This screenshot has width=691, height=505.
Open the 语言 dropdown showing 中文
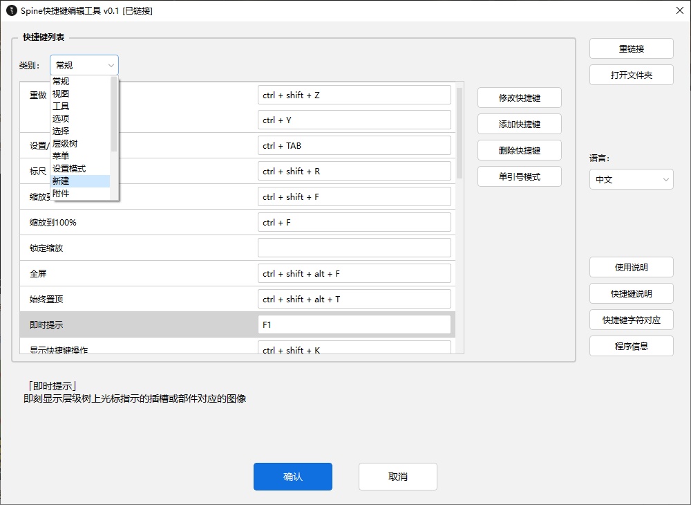(631, 179)
